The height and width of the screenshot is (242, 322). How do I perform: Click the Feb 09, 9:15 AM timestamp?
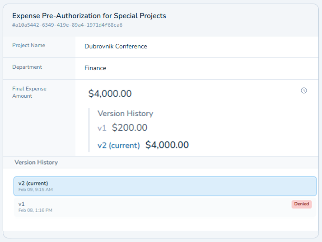(36, 190)
